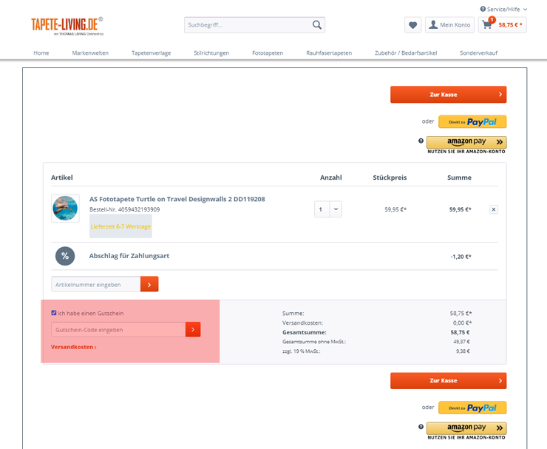The width and height of the screenshot is (547, 449).
Task: Uncheck Ich habe einen Gutschein
Action: point(54,313)
